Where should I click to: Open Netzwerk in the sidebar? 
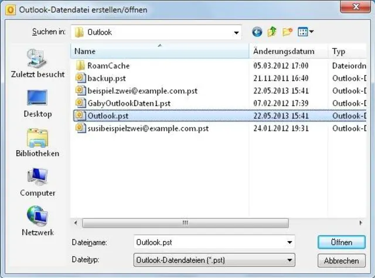pyautogui.click(x=37, y=221)
